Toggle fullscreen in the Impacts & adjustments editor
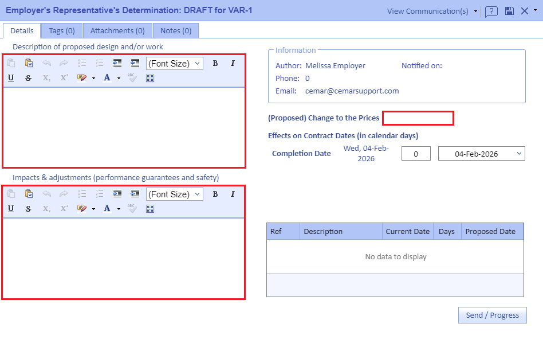543x343 pixels. click(x=150, y=209)
